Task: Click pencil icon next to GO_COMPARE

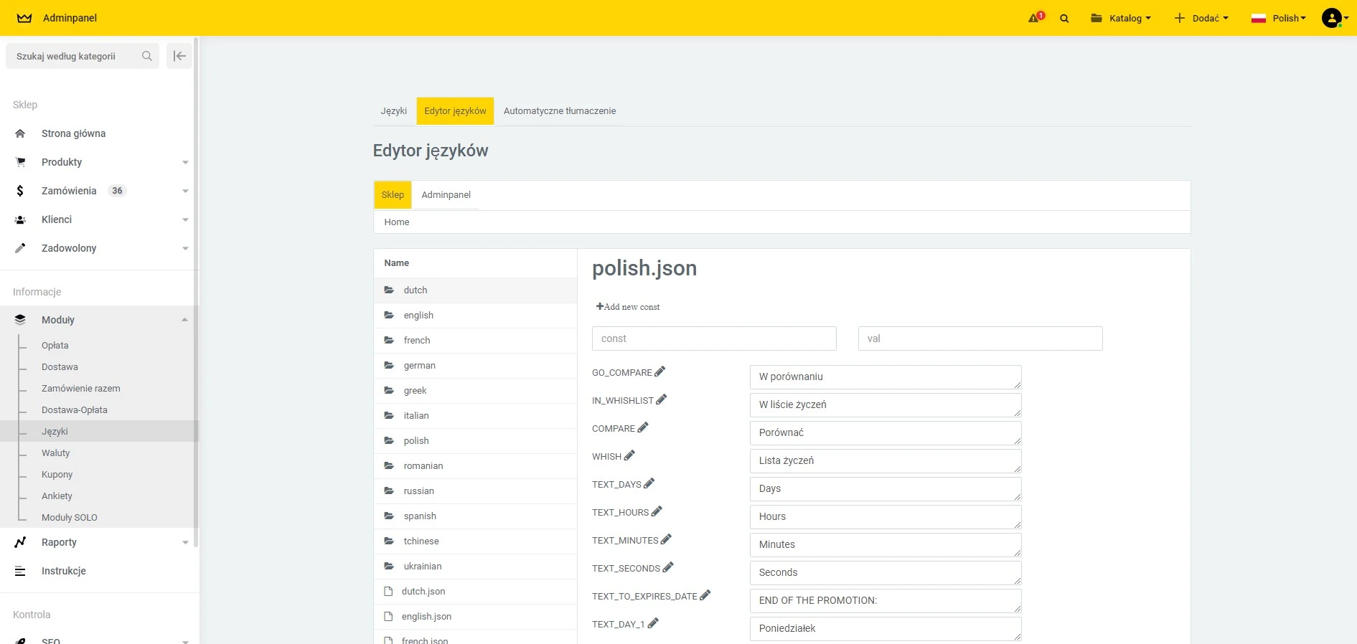Action: 660,371
